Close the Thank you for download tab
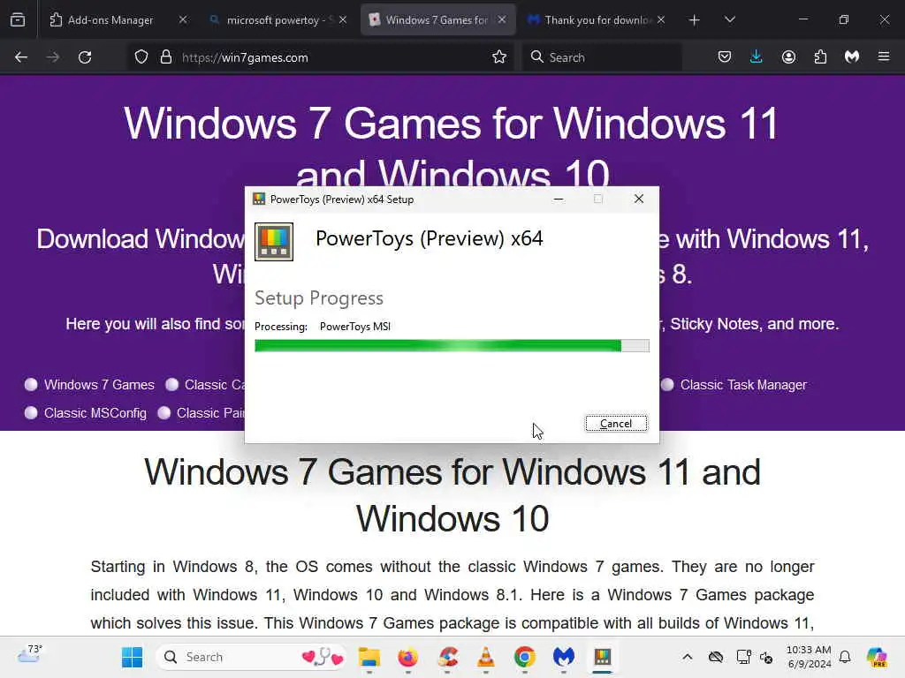Image resolution: width=905 pixels, height=678 pixels. point(661,20)
